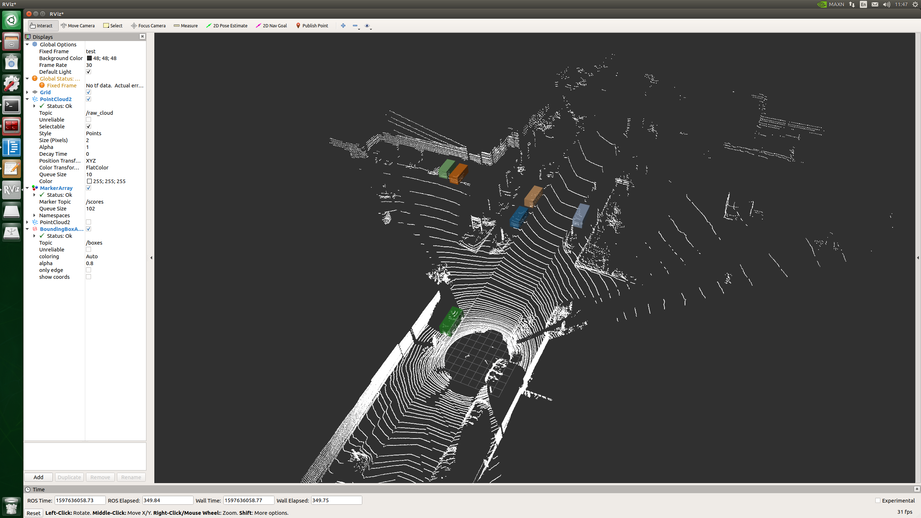Viewport: 921px width, 518px height.
Task: Check the show coords option
Action: point(89,277)
